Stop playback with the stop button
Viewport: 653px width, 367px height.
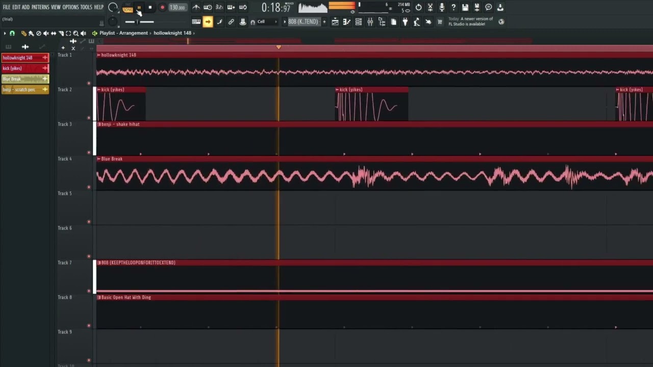pyautogui.click(x=150, y=8)
